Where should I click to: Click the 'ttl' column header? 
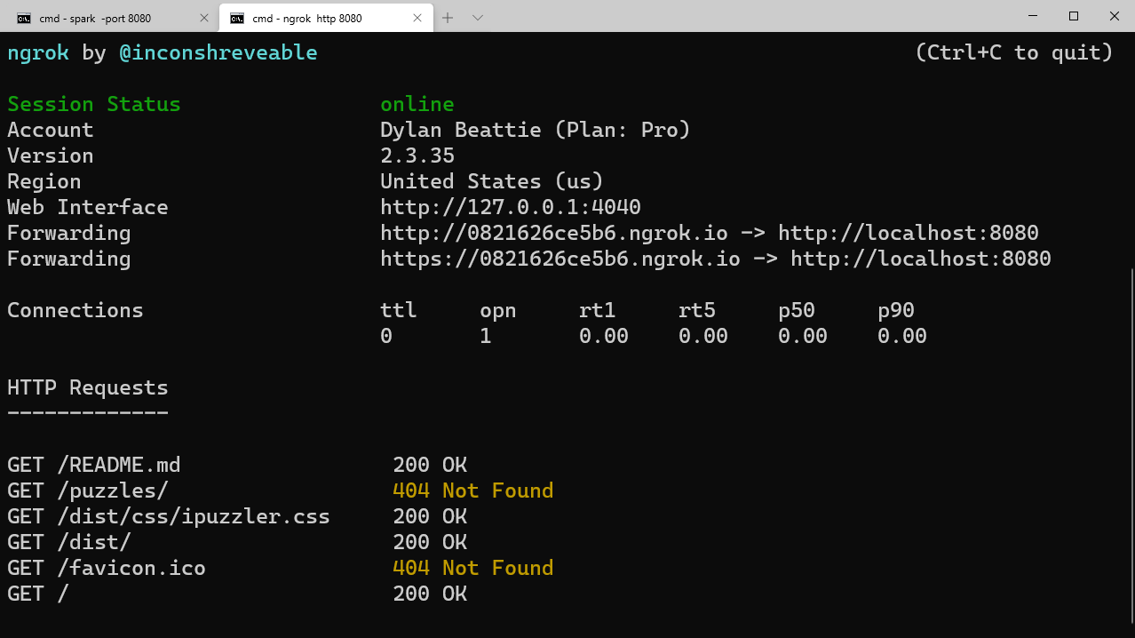click(x=399, y=310)
